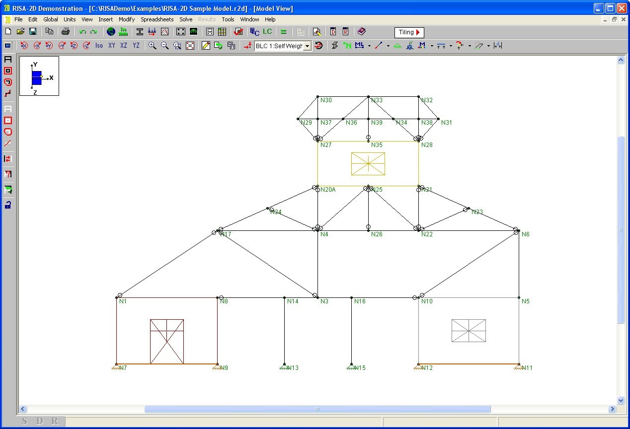Switch to XY plane view
The image size is (630, 429).
coord(111,46)
